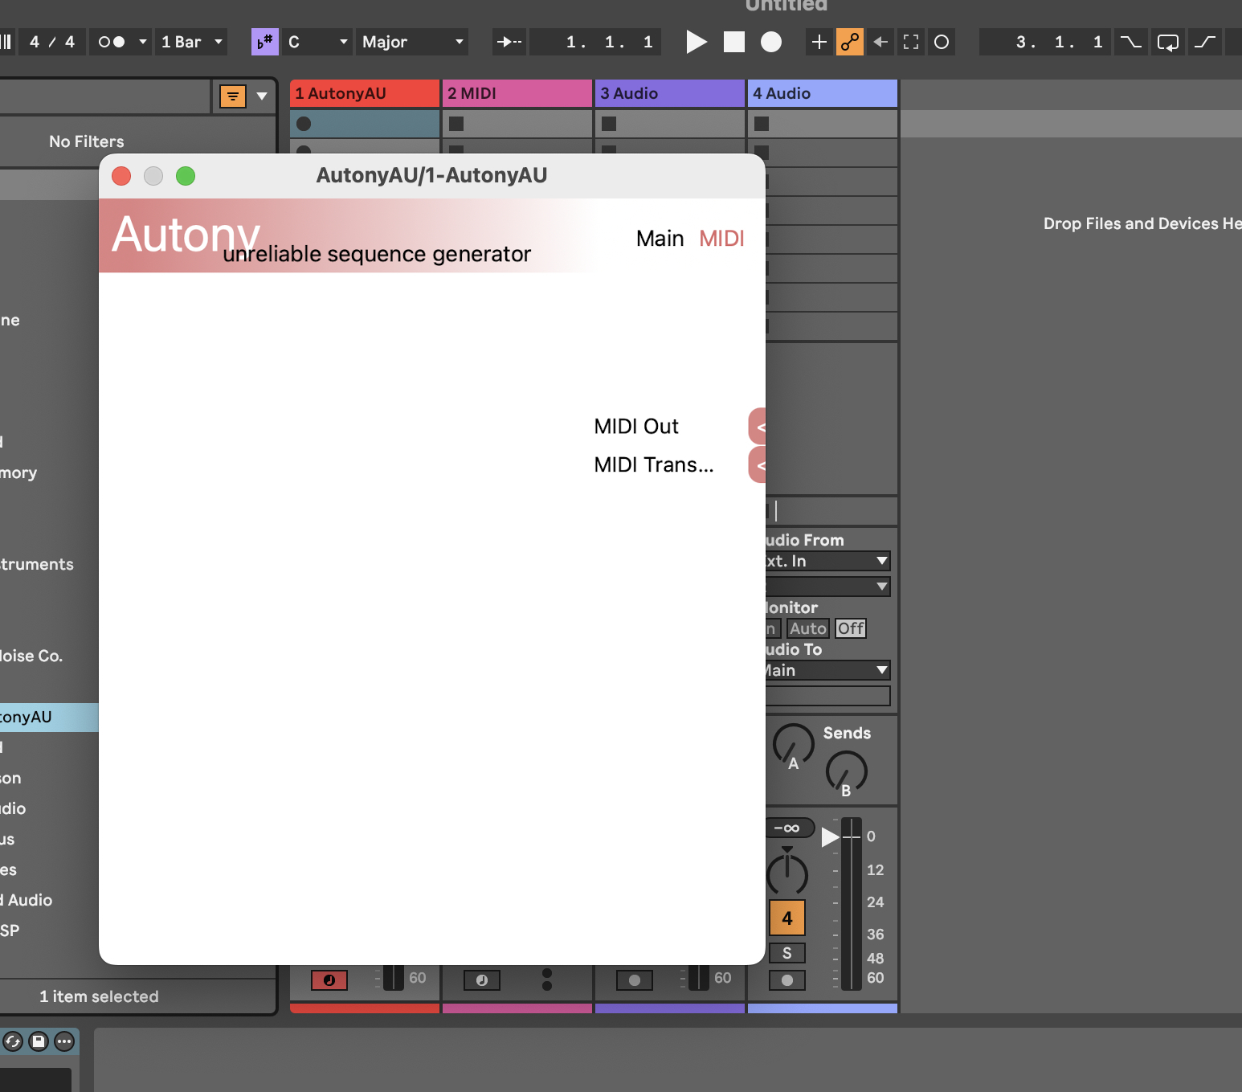Click first clip slot stop button on 4 Audio track
The image size is (1242, 1092).
point(762,124)
